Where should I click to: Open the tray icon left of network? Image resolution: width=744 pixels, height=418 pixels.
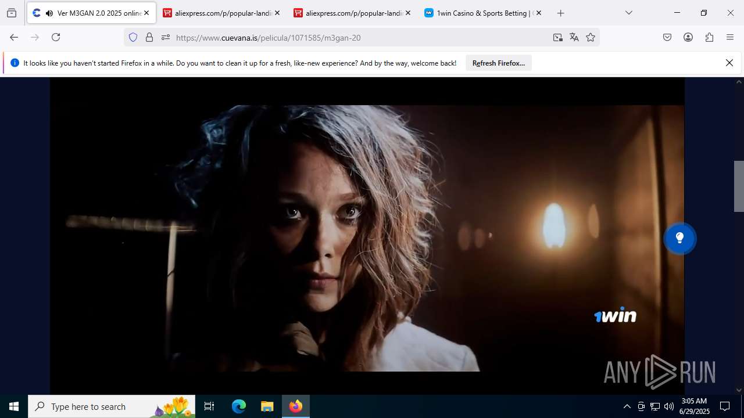tap(641, 406)
